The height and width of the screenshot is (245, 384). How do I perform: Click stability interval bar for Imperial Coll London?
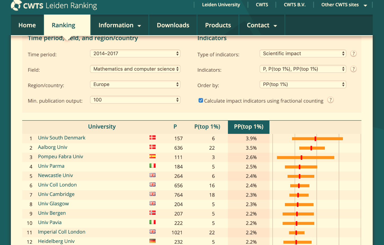(297, 233)
